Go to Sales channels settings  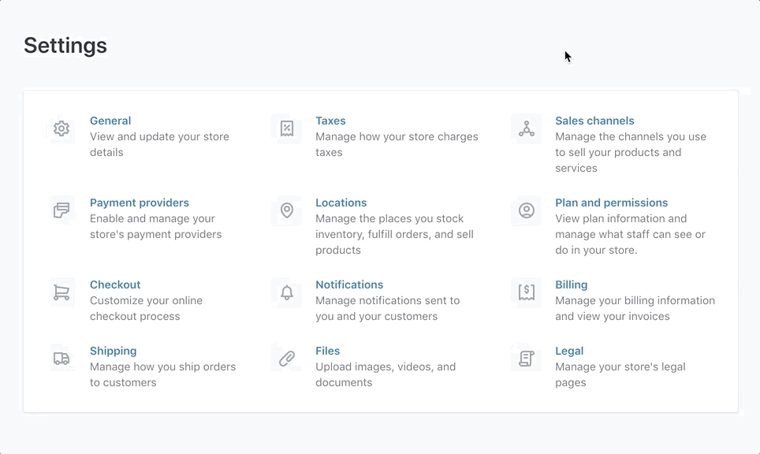coord(594,121)
